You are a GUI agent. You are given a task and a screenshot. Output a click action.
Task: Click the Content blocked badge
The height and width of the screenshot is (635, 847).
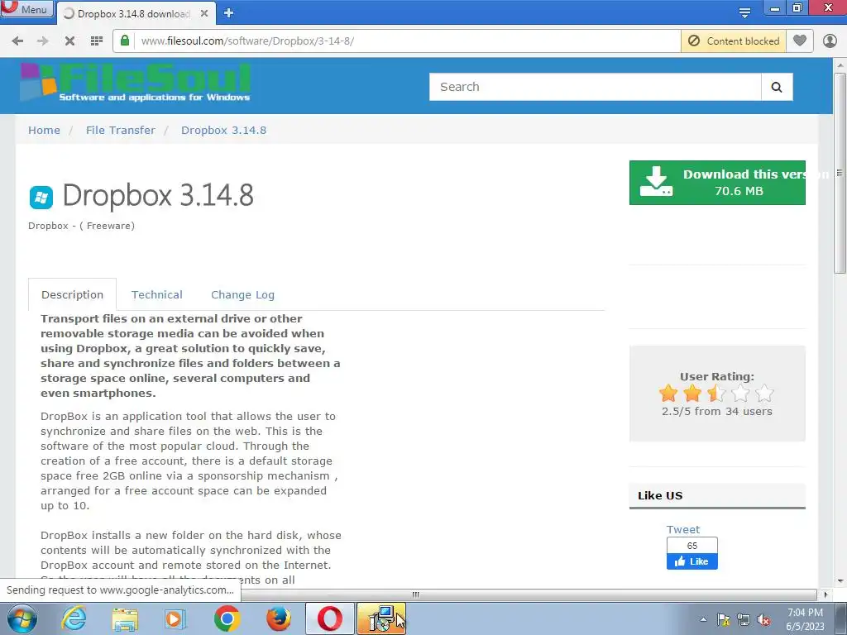coord(734,41)
